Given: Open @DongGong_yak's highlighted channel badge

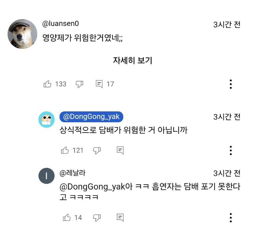Looking at the screenshot, I should 91,116.
